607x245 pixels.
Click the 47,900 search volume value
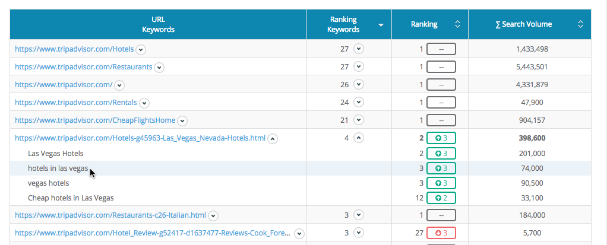tap(532, 103)
